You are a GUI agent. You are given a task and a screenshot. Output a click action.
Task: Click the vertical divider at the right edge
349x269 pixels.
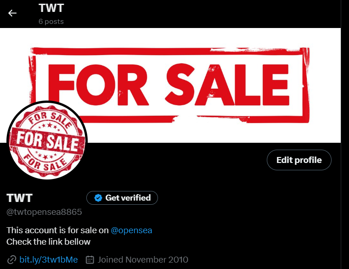[x=341, y=134]
